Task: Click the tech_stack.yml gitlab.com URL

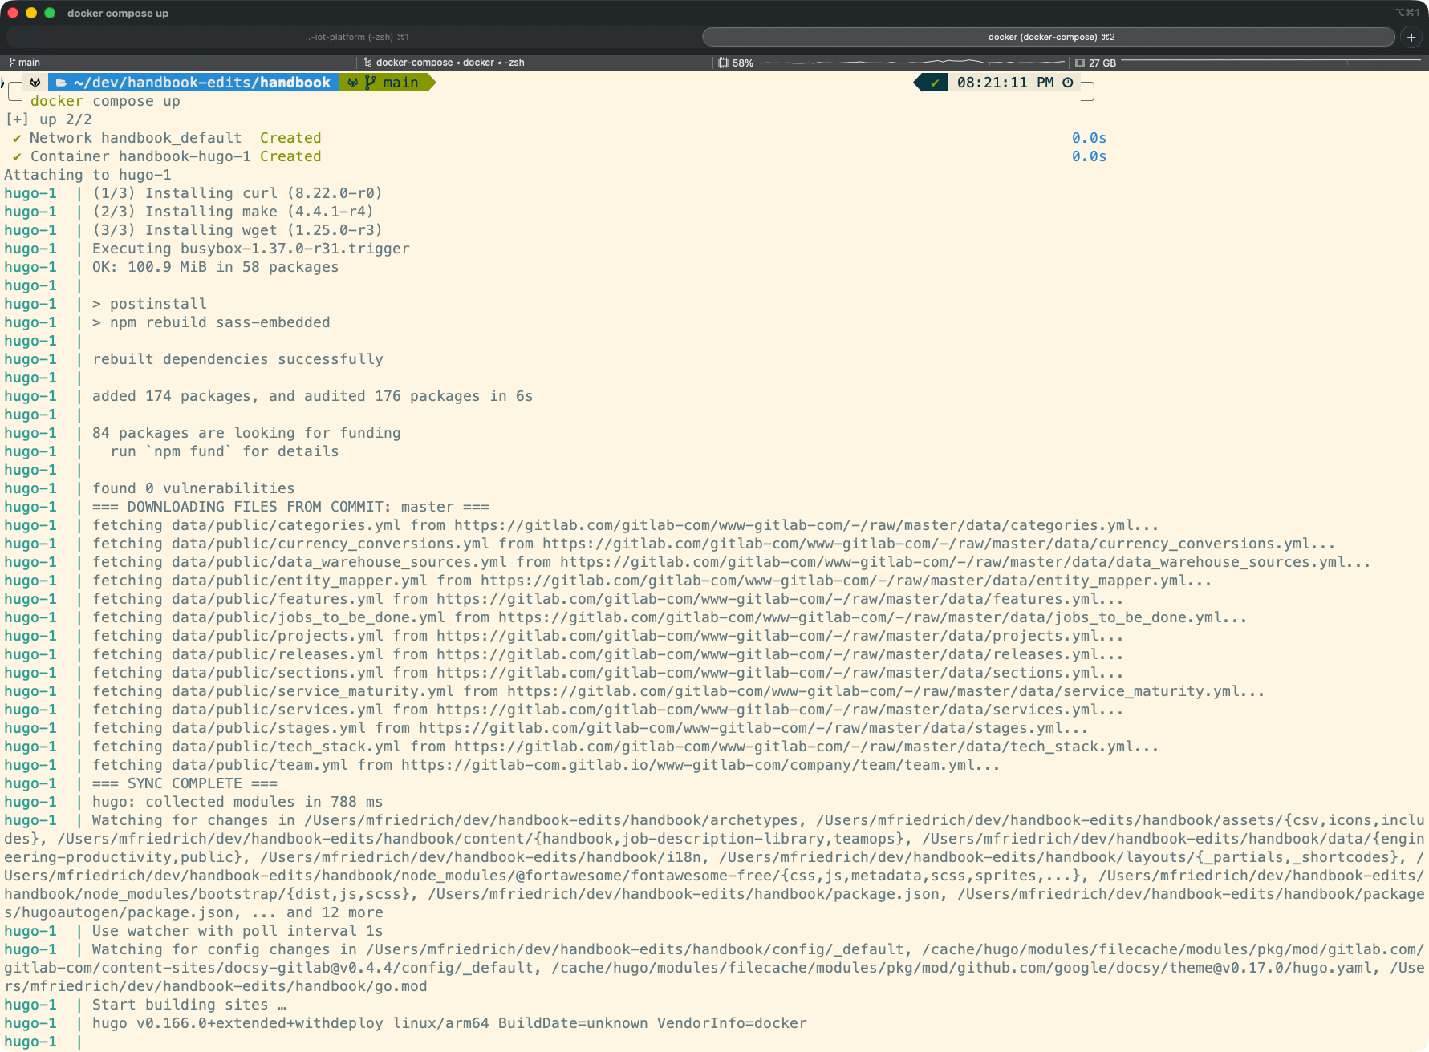Action: point(806,747)
